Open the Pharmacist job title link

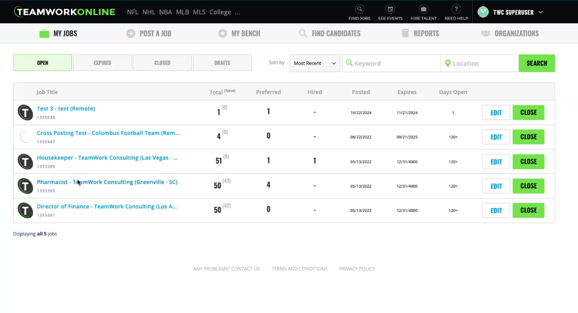(x=107, y=182)
